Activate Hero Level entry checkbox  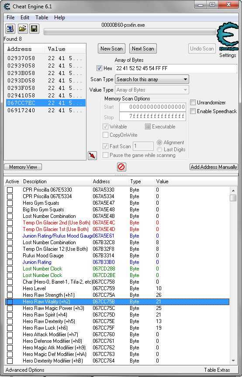(10, 288)
